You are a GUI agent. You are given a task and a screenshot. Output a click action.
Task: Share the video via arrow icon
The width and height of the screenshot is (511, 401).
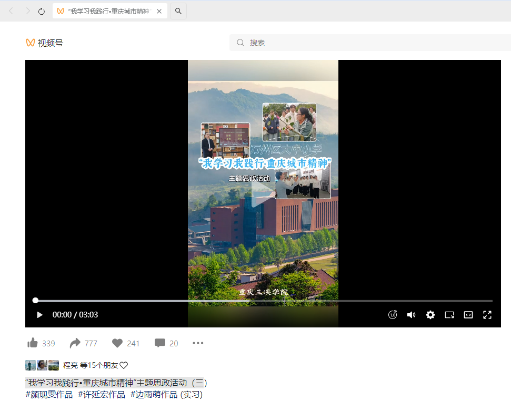point(75,343)
